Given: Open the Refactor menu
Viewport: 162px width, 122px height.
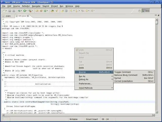Looking at the screenshot, I should click(x=26, y=6).
